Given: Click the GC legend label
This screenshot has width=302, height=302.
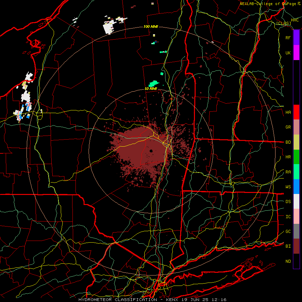Looking at the screenshot, I should point(288,232).
